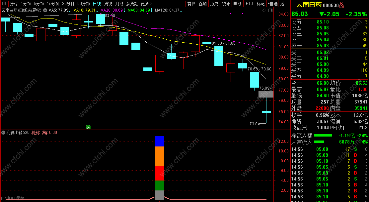Click the 叠加 overlay button

(203, 4)
